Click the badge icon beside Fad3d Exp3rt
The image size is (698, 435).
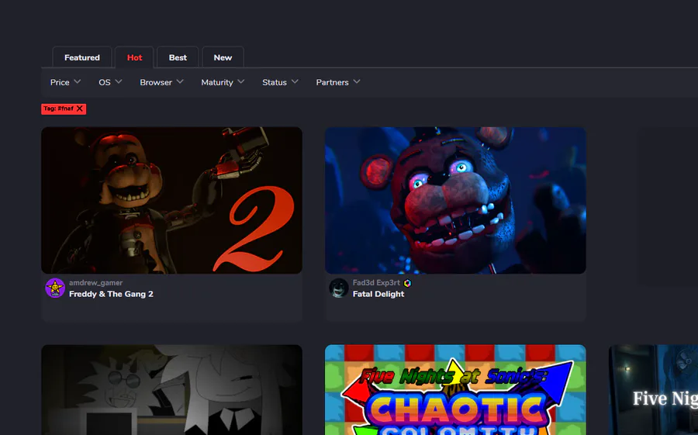coord(407,283)
